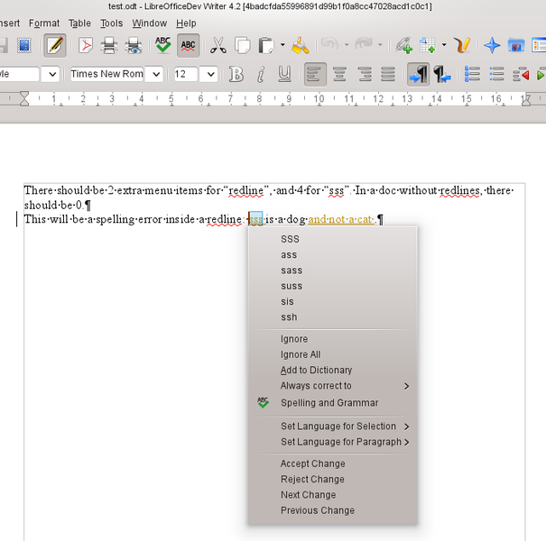Select Accept Change

click(332, 463)
